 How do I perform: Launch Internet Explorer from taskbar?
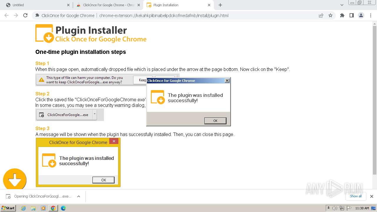(x=23, y=208)
